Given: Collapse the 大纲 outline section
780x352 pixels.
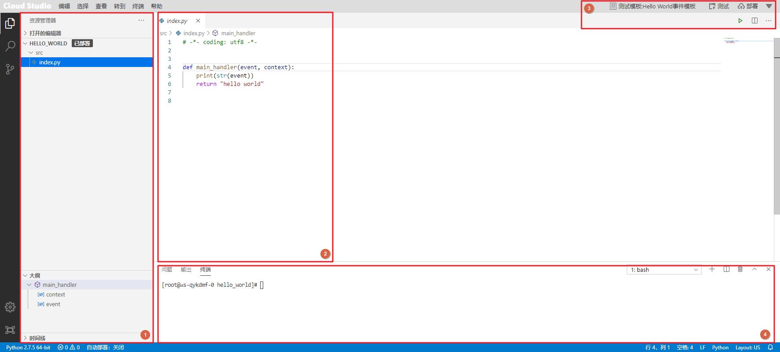Looking at the screenshot, I should pos(87,275).
